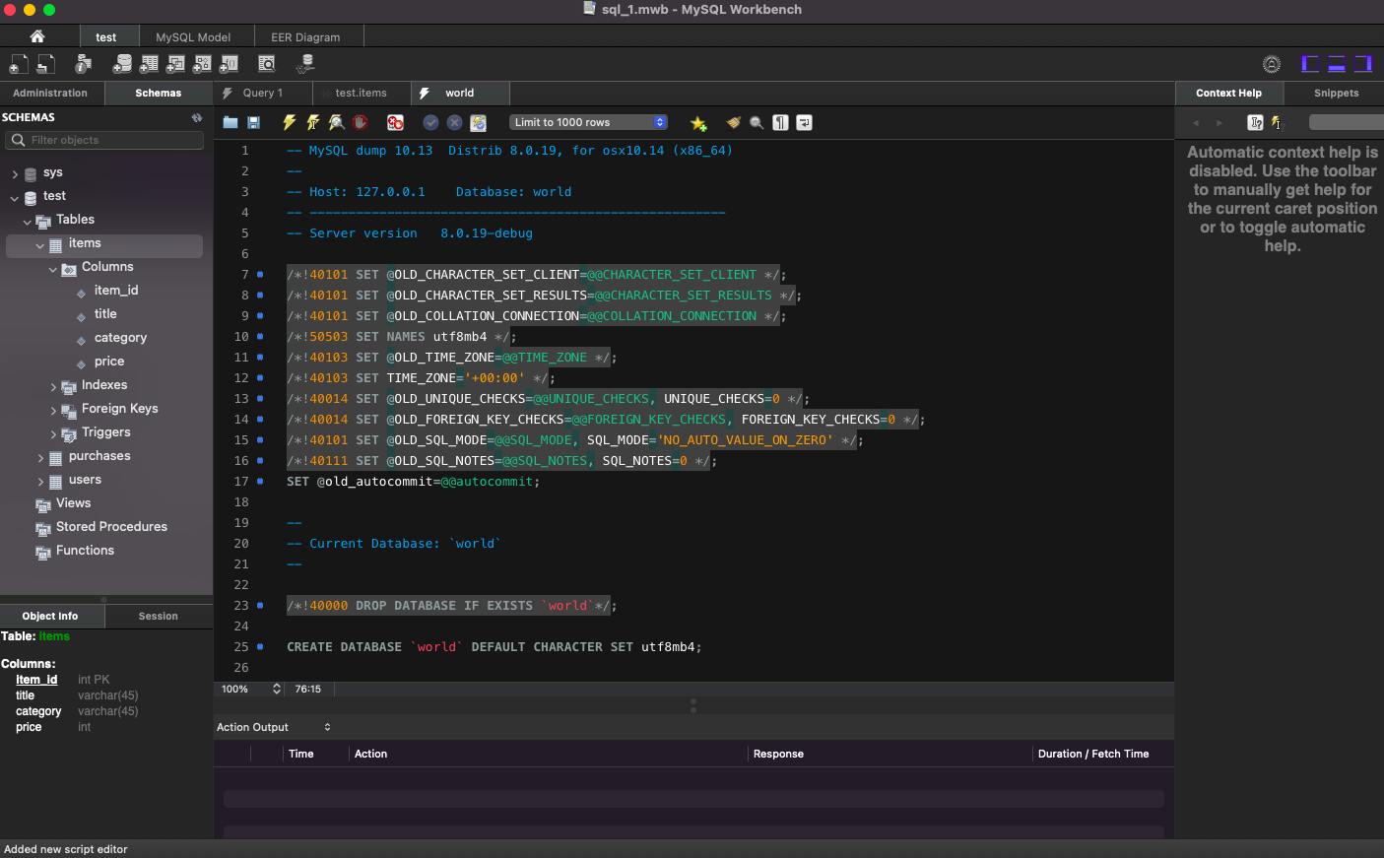The height and width of the screenshot is (858, 1384).
Task: Collapse the Tables node
Action: click(28, 221)
